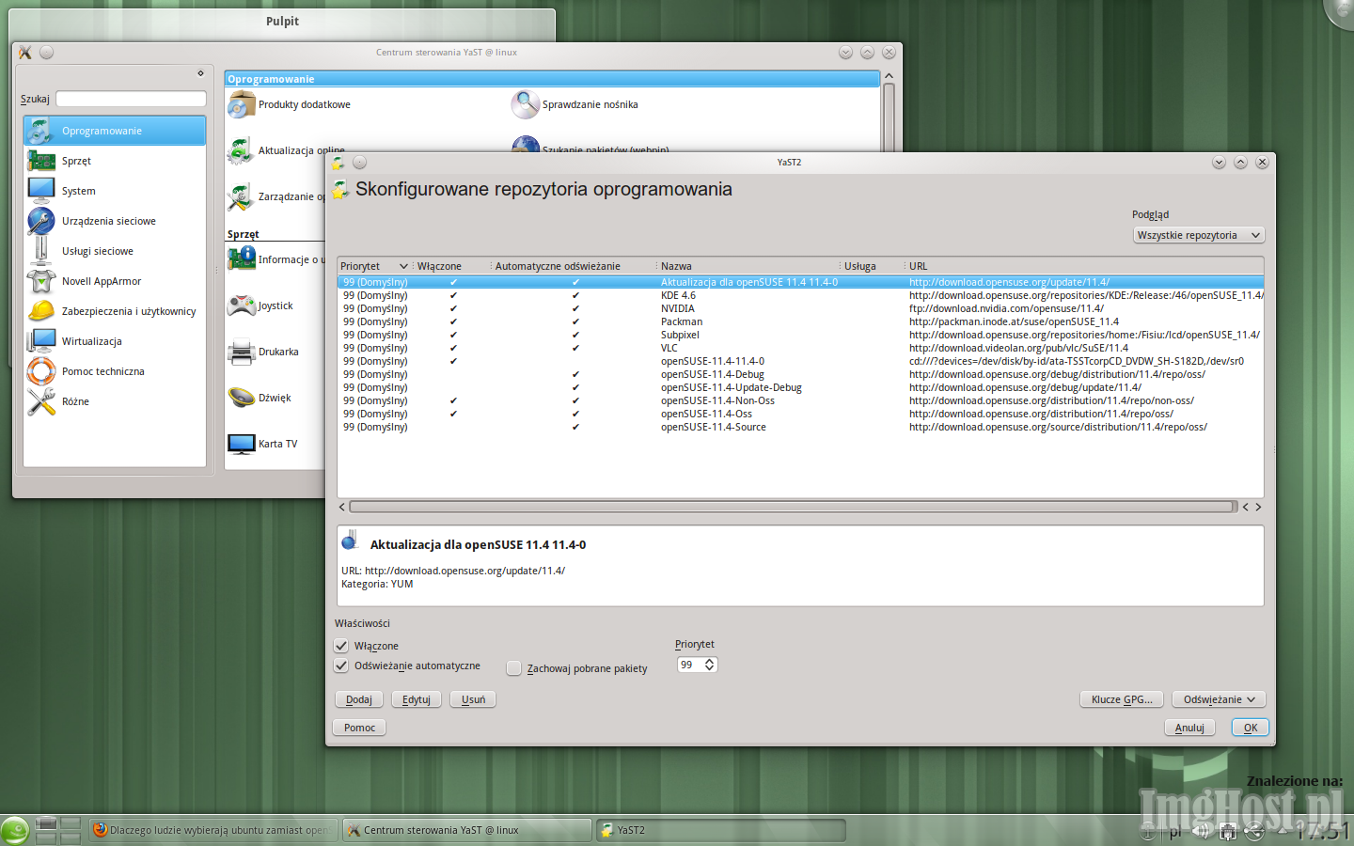Select the Subpixel repository row
This screenshot has width=1354, height=846.
(800, 335)
